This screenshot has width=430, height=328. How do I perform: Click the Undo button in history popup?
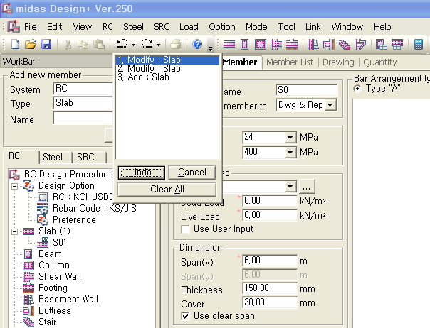(x=142, y=173)
